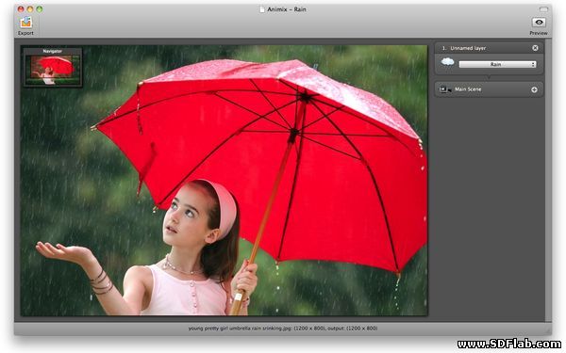Click the Export toolbar icon

click(26, 23)
